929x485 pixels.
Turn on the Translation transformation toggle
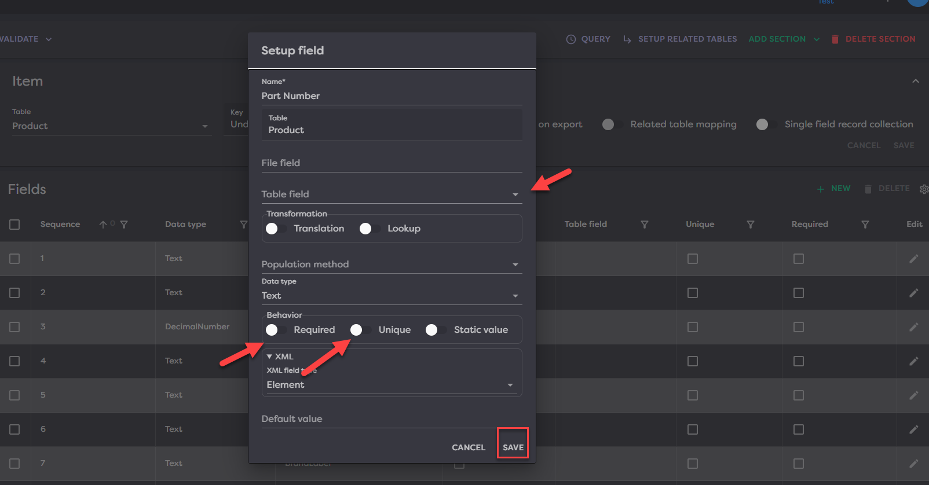[x=276, y=229]
